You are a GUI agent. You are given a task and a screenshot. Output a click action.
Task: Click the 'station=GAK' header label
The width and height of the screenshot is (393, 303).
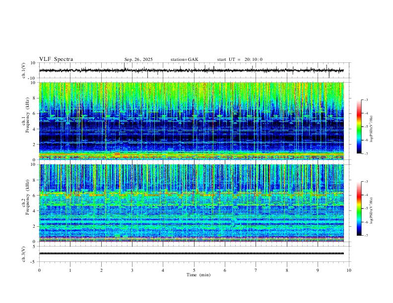(x=184, y=59)
